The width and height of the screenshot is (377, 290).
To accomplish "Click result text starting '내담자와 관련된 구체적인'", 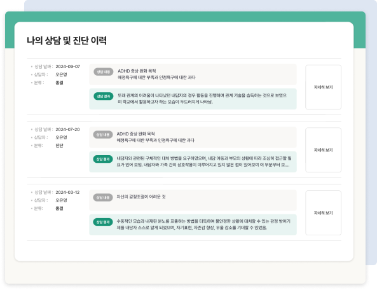I will (x=204, y=162).
